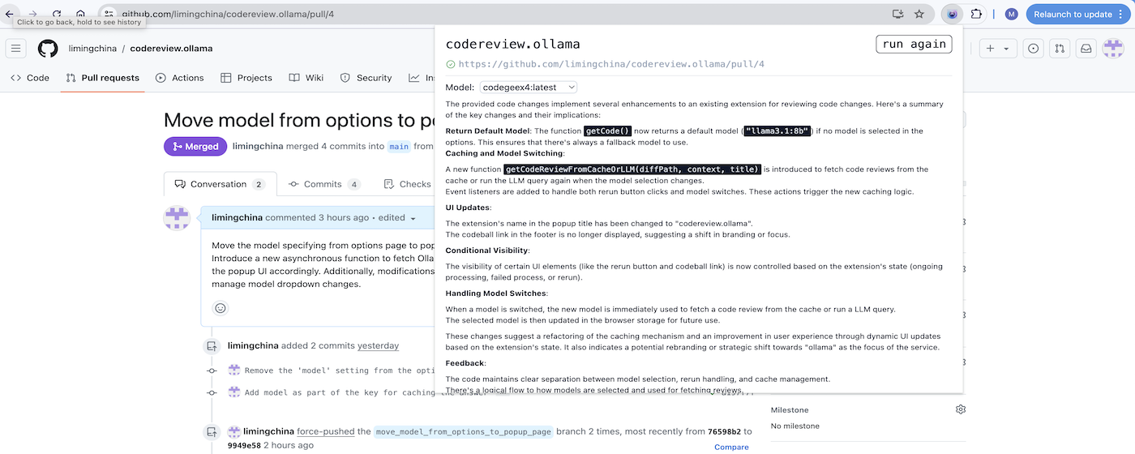Click Relaunch to update button
This screenshot has width=1135, height=454.
1077,14
